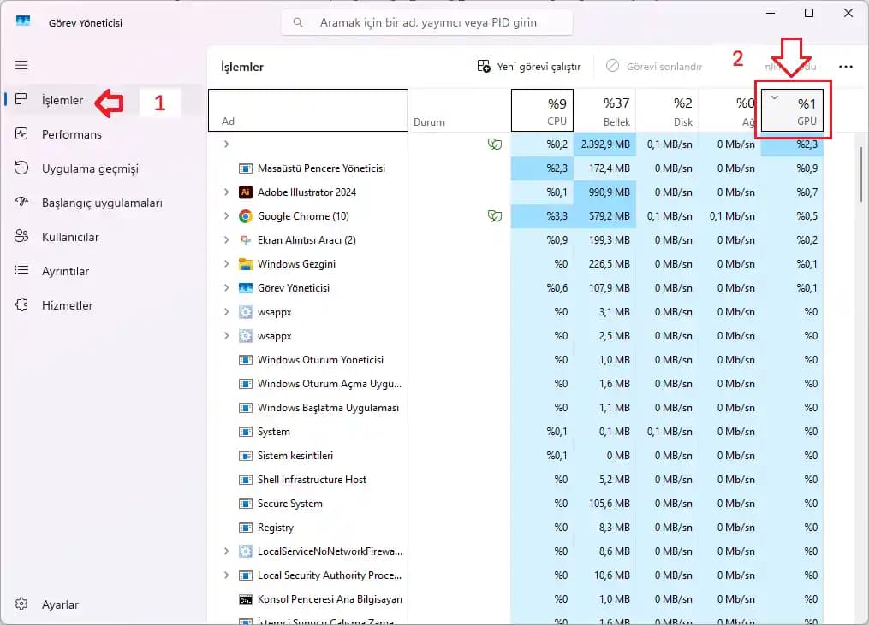Select Sistem kesintileri row
Image resolution: width=869 pixels, height=625 pixels.
click(x=515, y=456)
